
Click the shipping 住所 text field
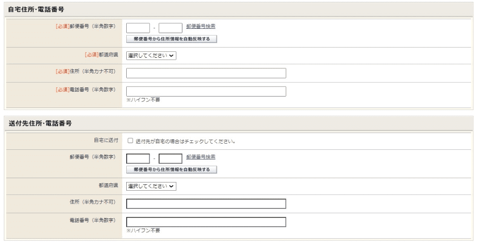tap(206, 204)
